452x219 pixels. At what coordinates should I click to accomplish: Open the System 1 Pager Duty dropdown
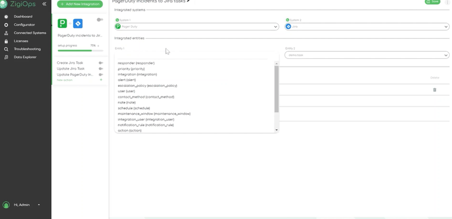tap(197, 27)
